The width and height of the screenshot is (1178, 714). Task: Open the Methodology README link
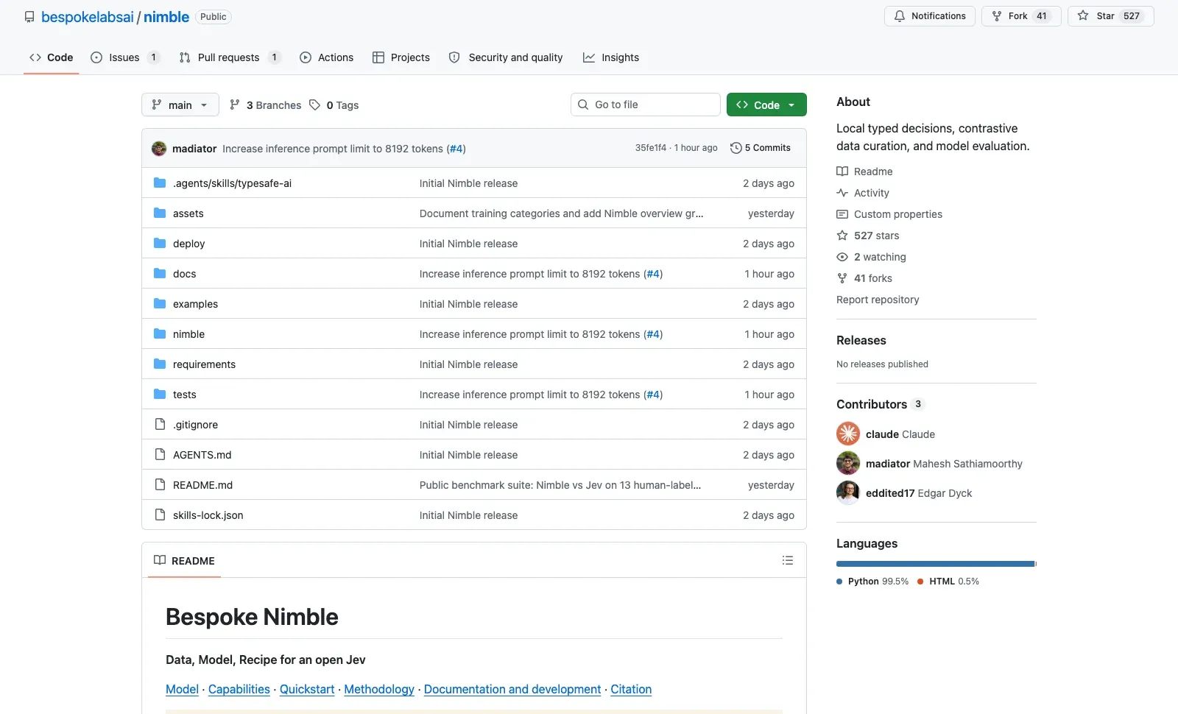(x=379, y=690)
